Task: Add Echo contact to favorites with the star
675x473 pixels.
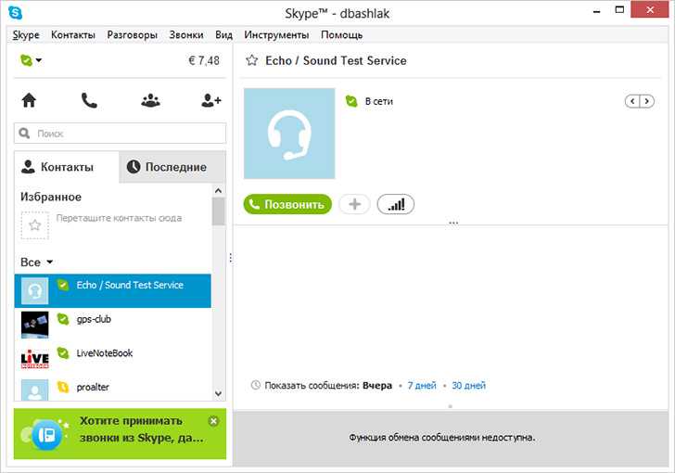Action: point(252,60)
